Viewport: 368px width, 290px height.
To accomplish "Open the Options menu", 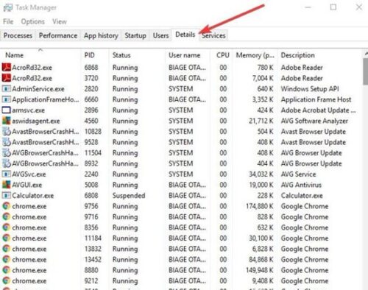I will [x=33, y=21].
